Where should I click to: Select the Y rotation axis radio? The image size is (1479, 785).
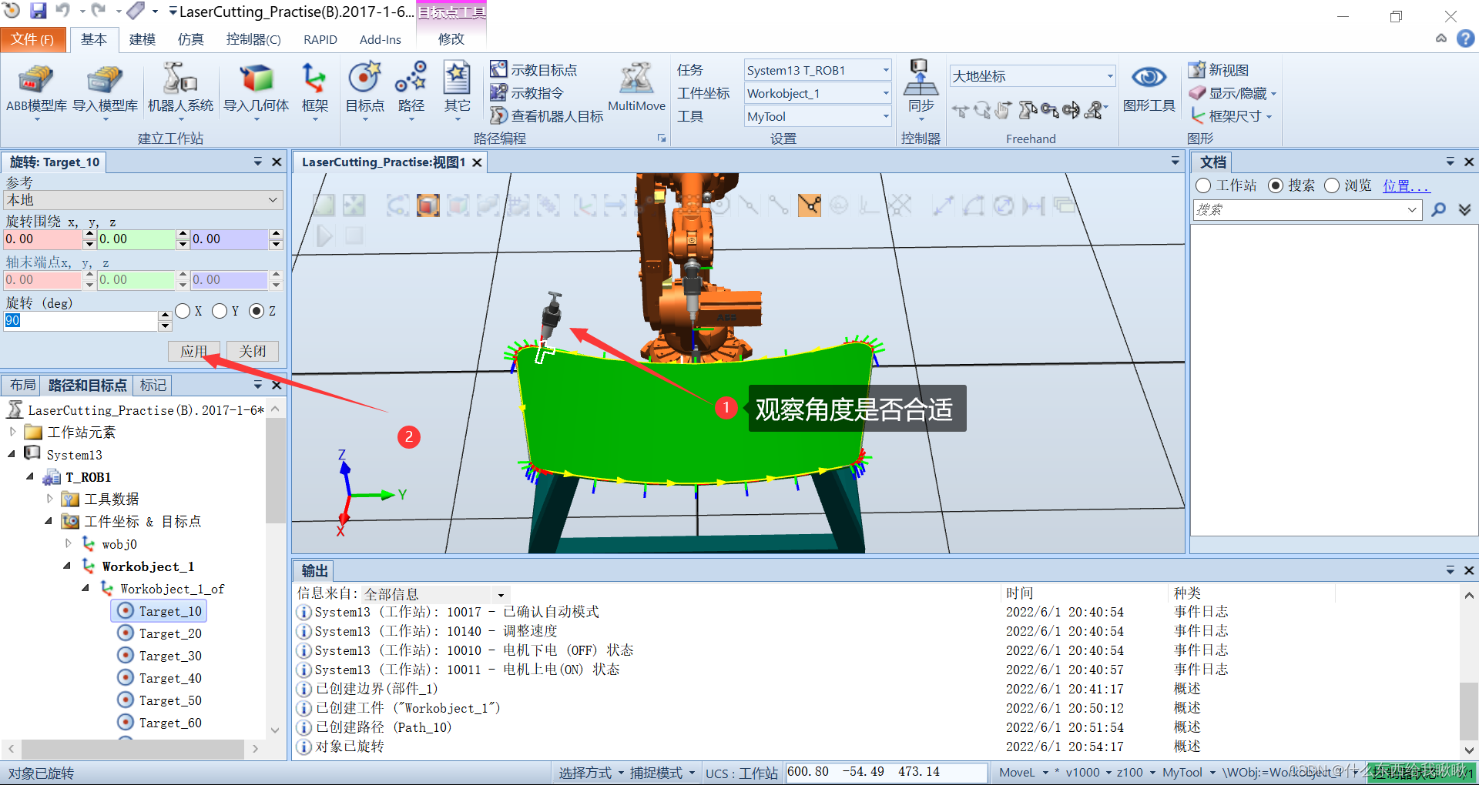(x=220, y=311)
